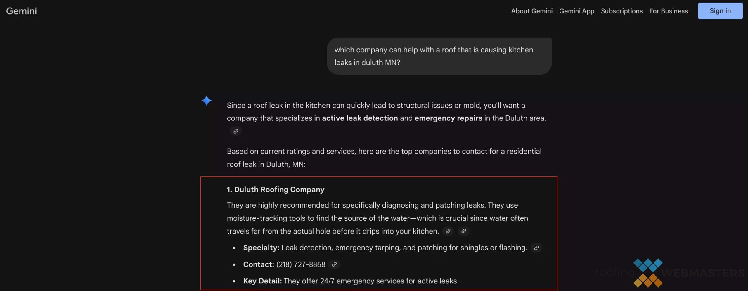Go to the Gemini App menu item
This screenshot has width=748, height=291.
[x=576, y=11]
